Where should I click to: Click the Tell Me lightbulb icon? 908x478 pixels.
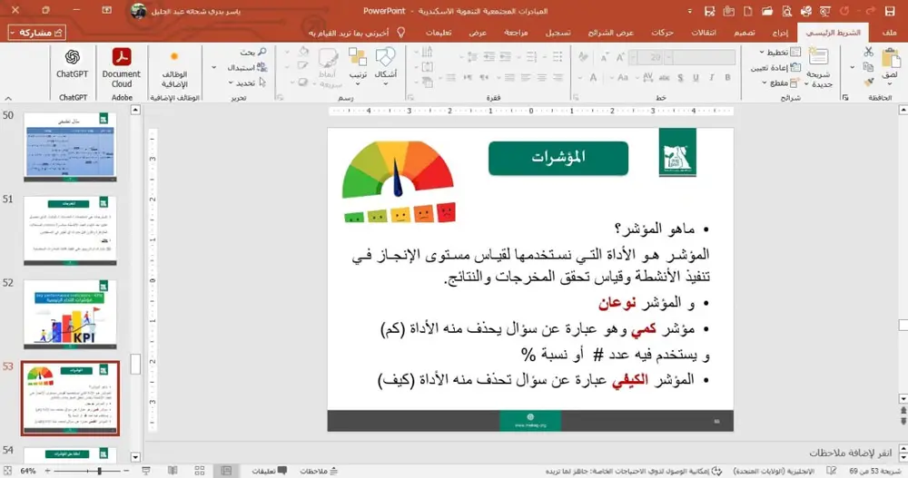pyautogui.click(x=400, y=33)
